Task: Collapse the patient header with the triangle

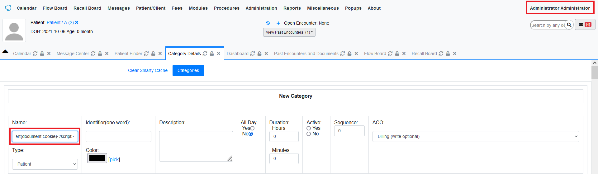Action: (x=5, y=51)
